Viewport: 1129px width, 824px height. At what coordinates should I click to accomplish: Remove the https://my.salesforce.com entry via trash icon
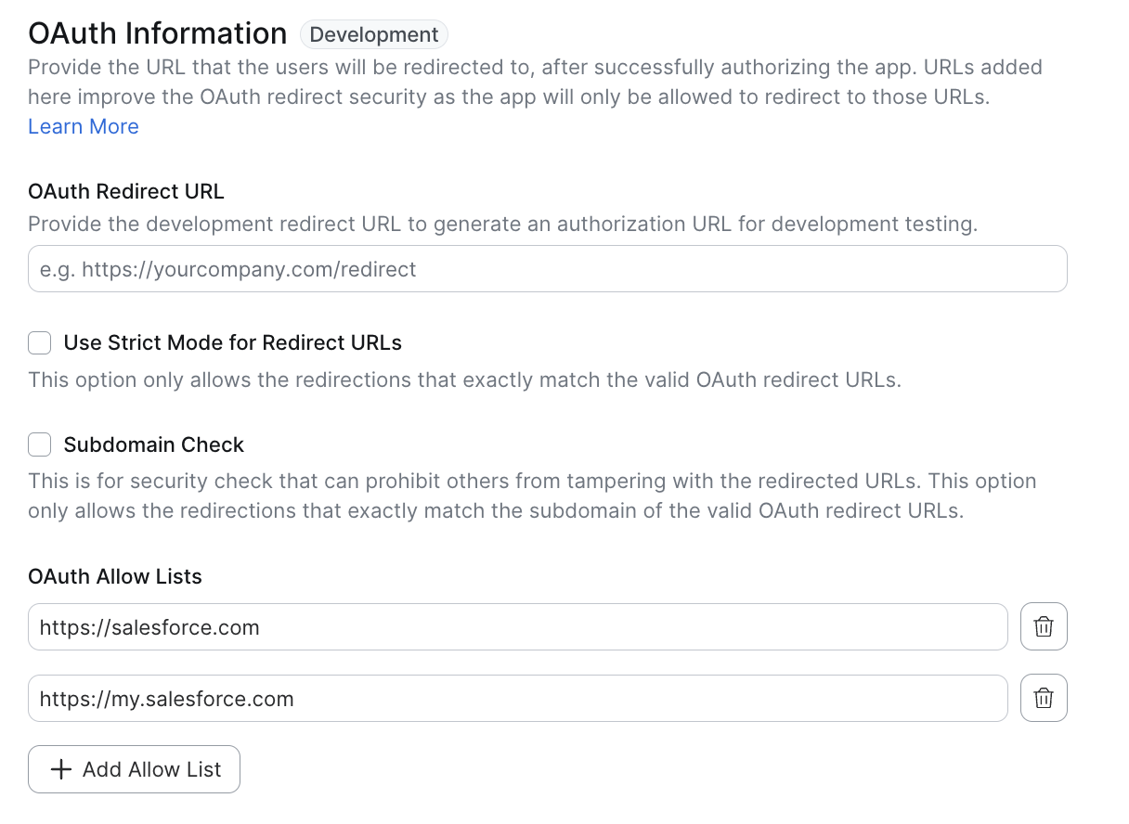1044,698
